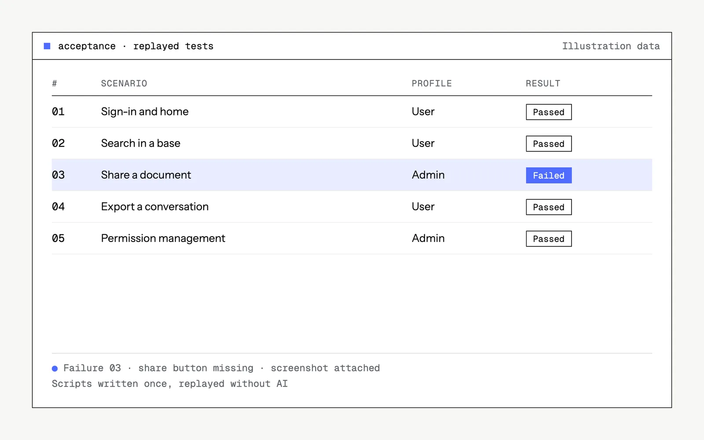The height and width of the screenshot is (440, 704).
Task: Click the User profile for Sign-in and home
Action: [423, 112]
